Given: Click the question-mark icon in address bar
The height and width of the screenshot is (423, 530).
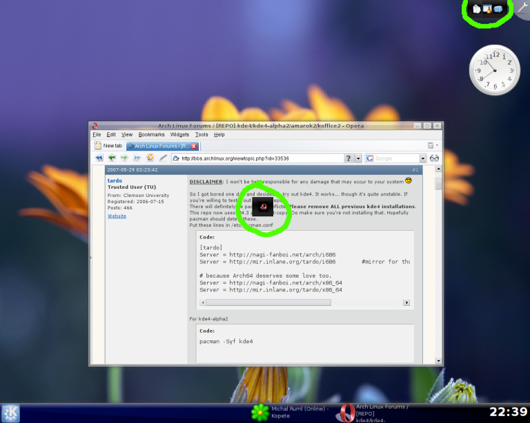Looking at the screenshot, I should 349,158.
